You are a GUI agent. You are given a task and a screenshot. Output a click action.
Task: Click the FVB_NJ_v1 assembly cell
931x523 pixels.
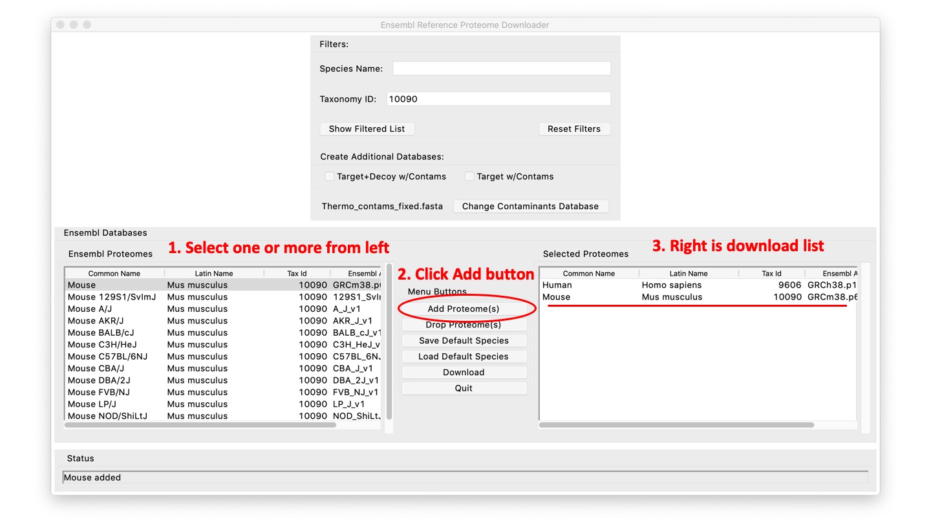356,392
